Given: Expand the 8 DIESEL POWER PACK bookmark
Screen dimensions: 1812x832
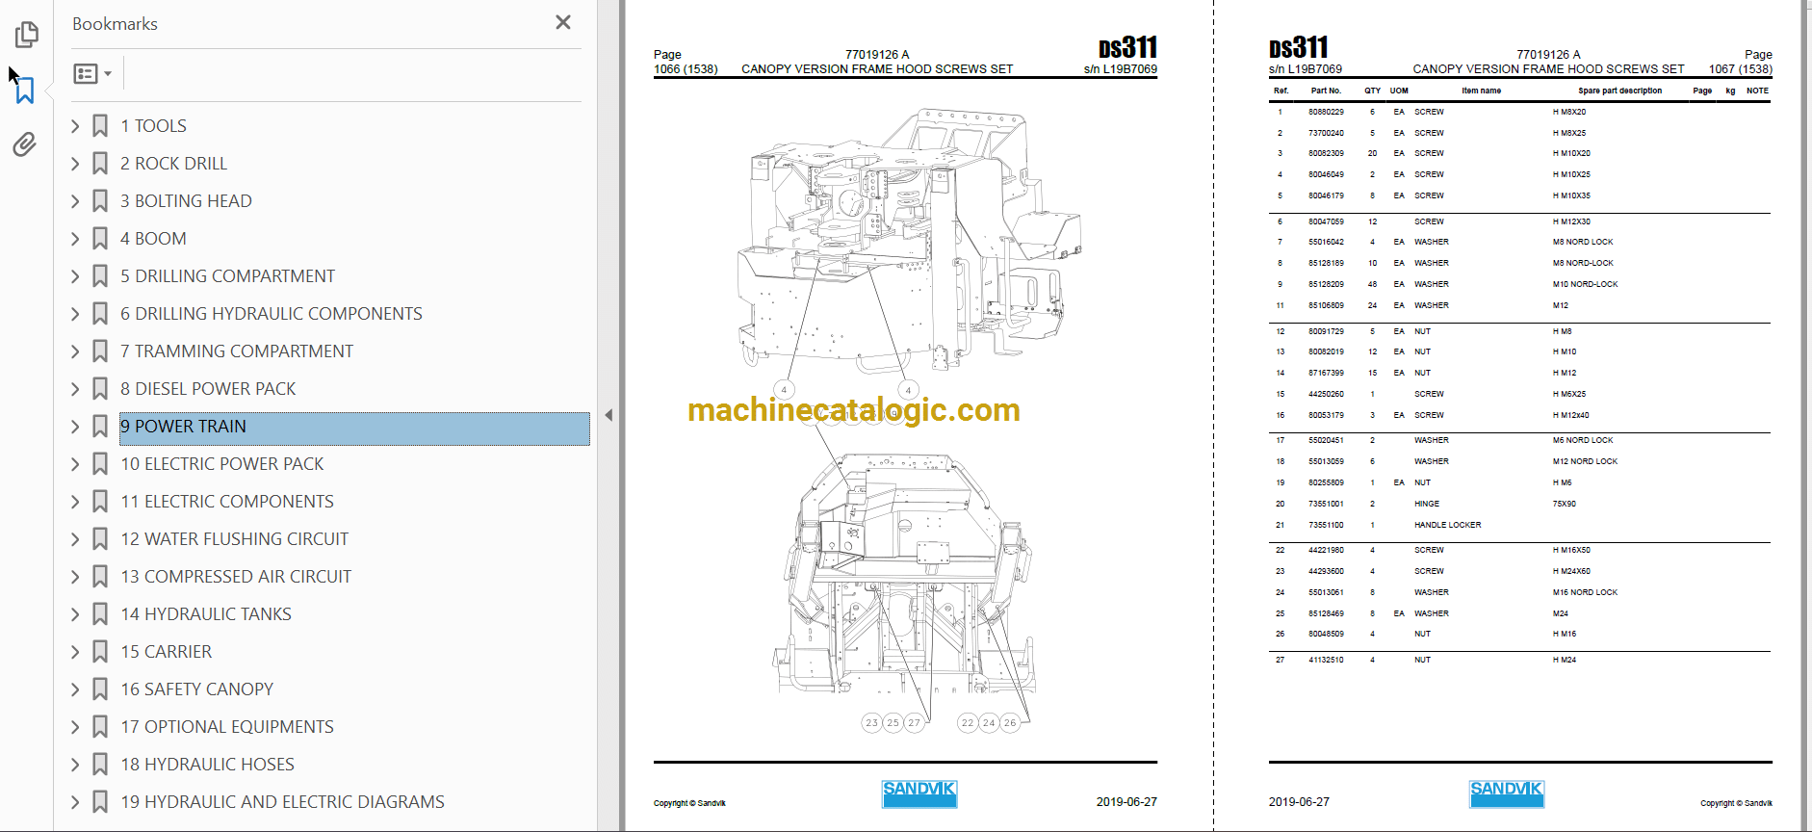Looking at the screenshot, I should 75,389.
